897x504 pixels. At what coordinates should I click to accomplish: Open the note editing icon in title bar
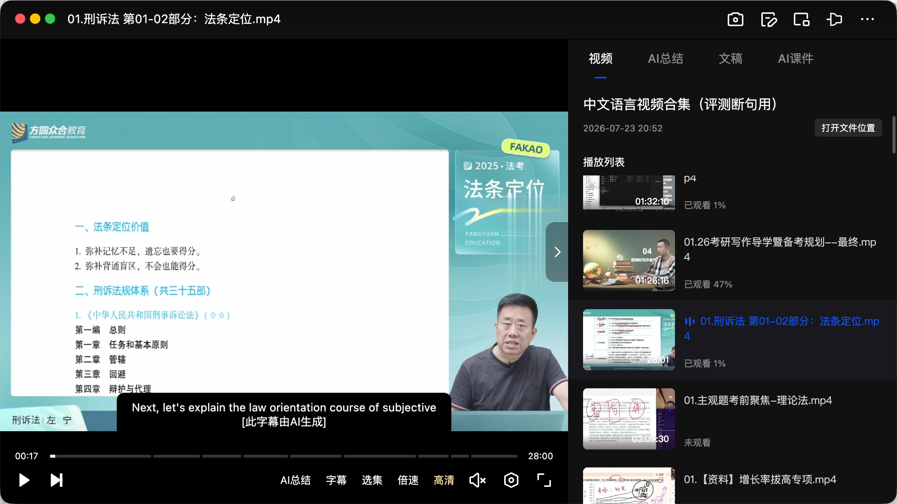(769, 19)
